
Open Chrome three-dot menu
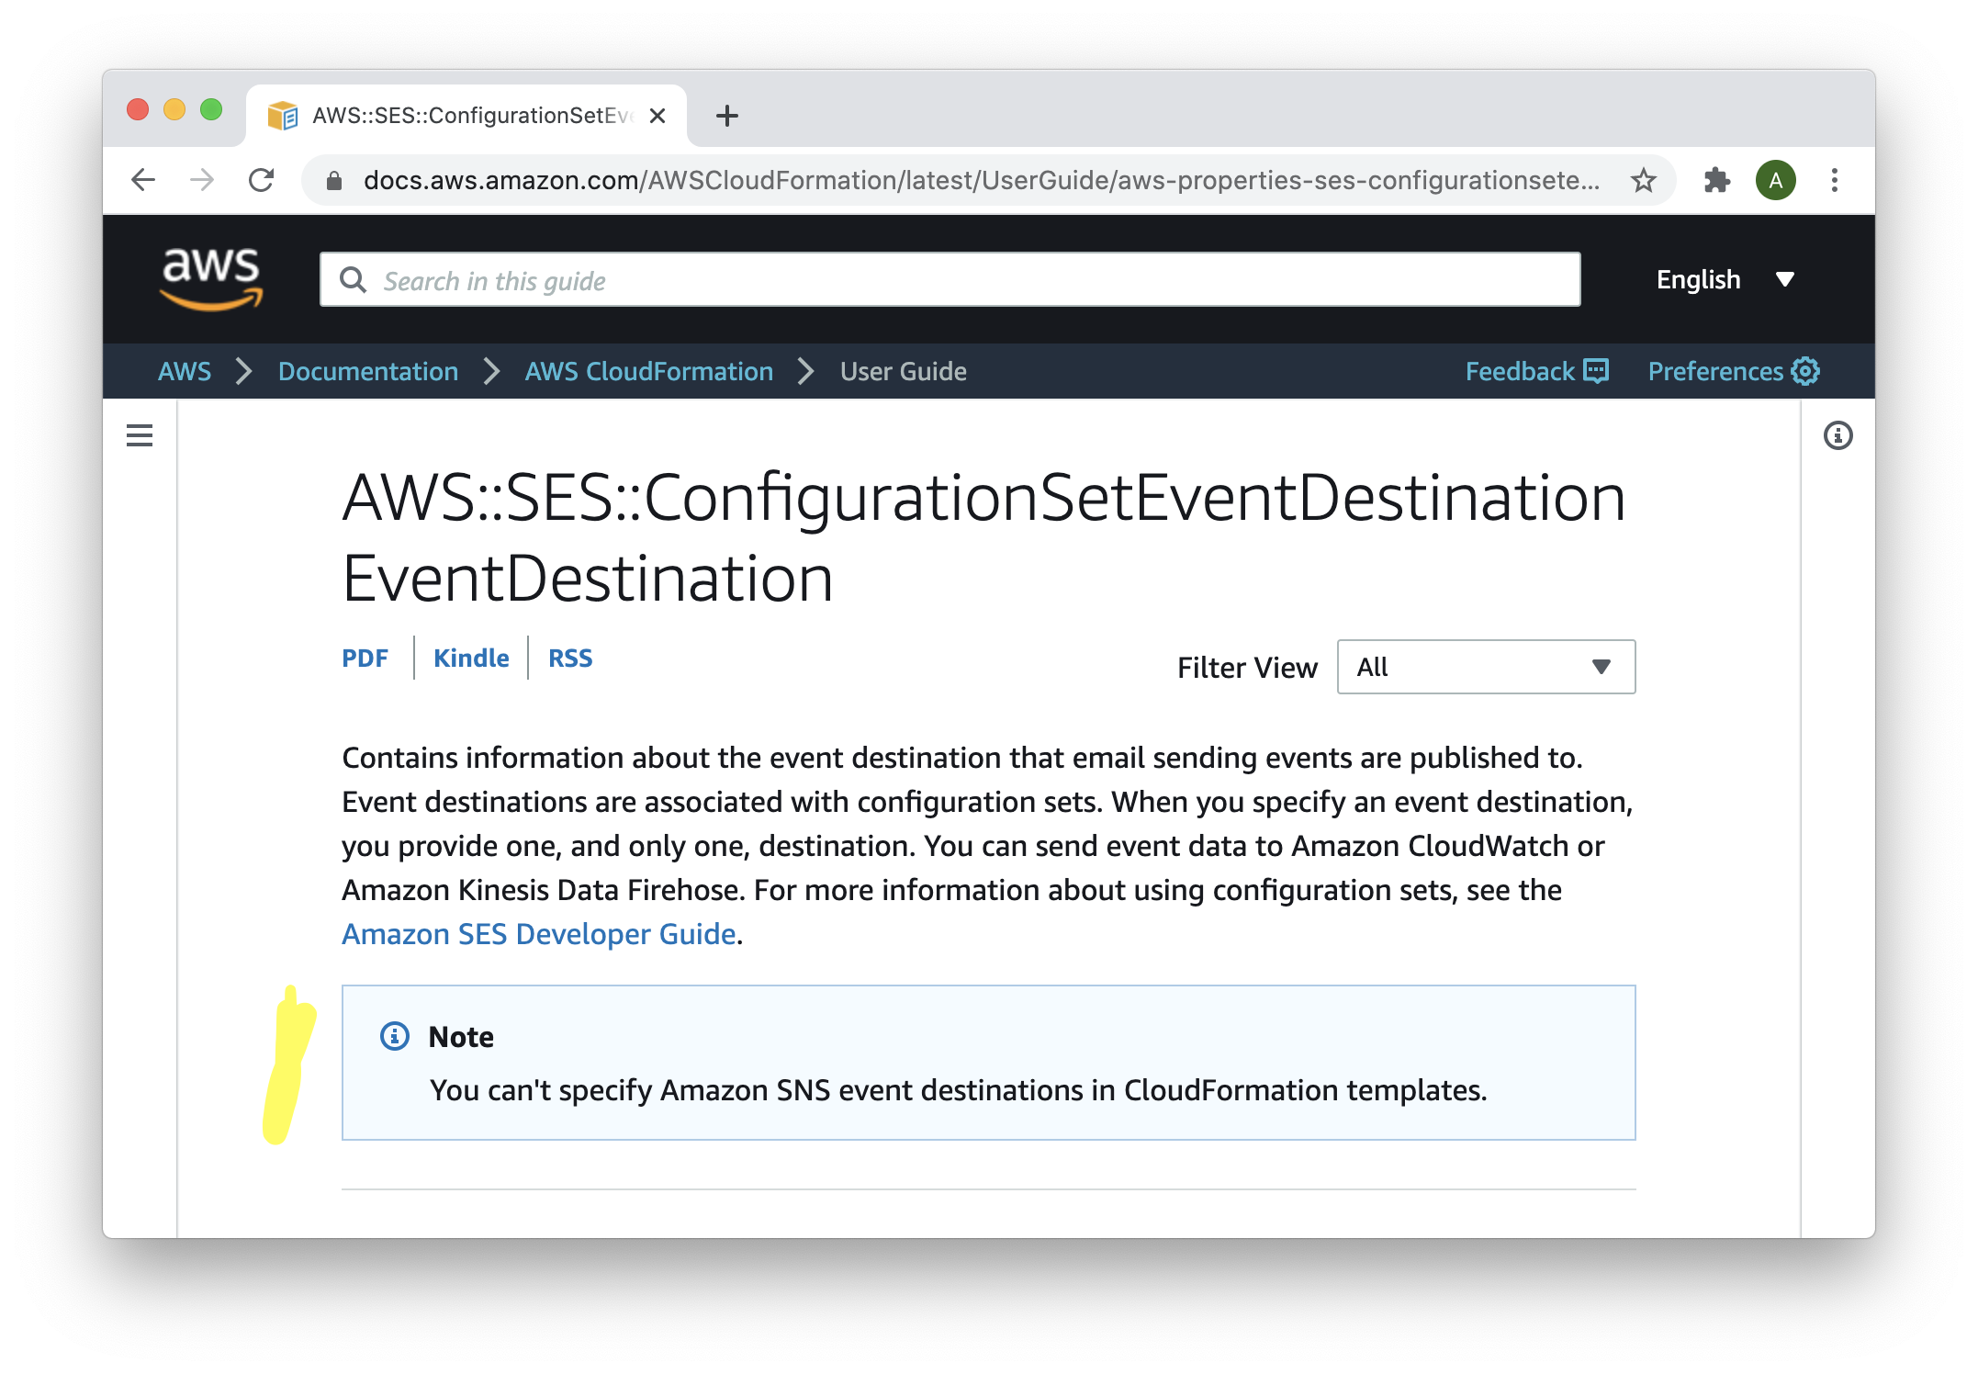[1834, 180]
